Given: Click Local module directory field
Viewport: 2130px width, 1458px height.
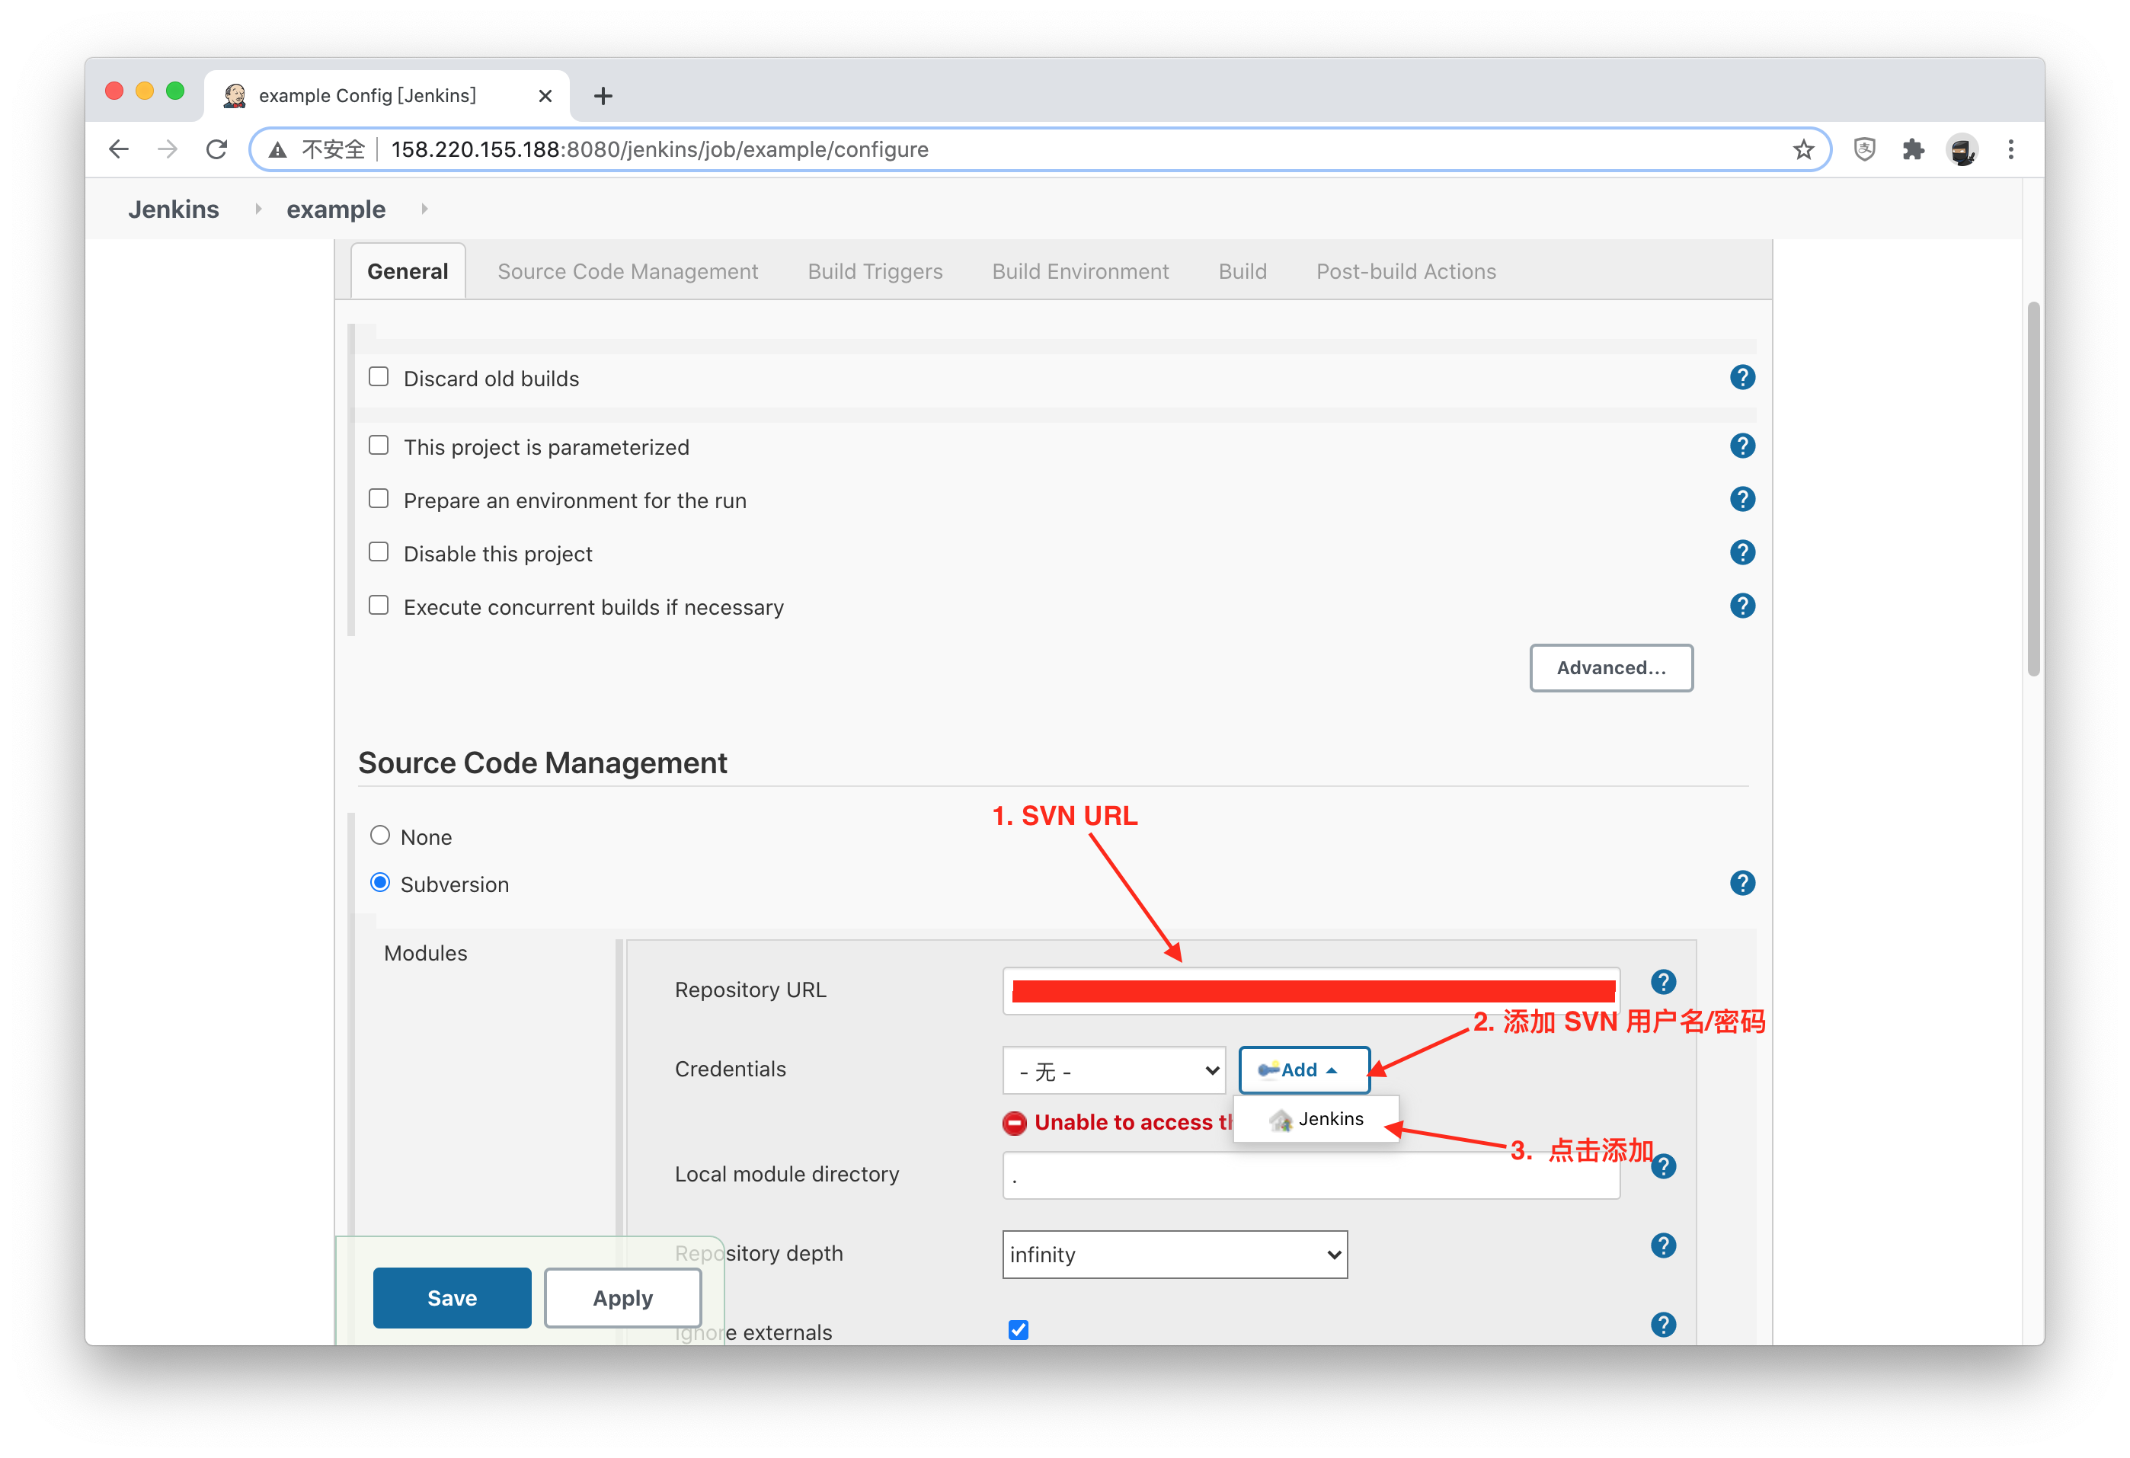Looking at the screenshot, I should [1310, 1175].
